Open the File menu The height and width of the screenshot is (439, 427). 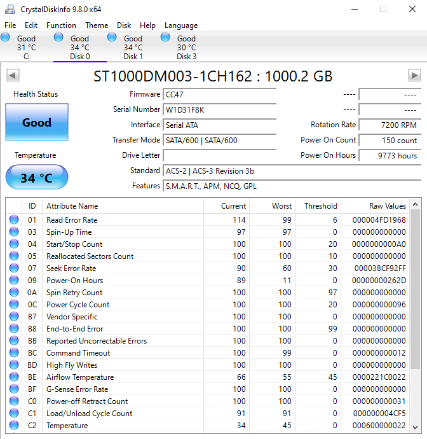point(10,25)
